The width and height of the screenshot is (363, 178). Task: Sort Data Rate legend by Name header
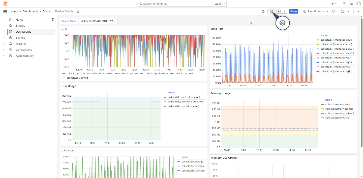(324, 35)
